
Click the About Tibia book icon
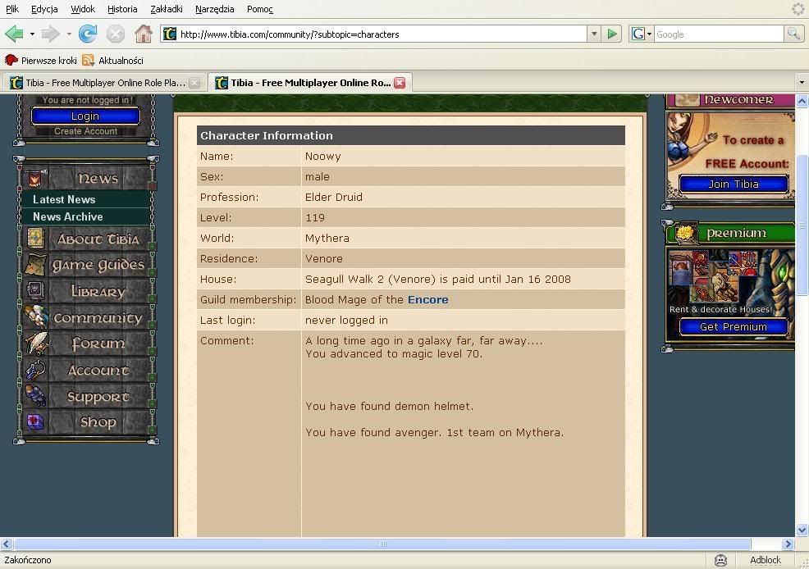coord(35,239)
